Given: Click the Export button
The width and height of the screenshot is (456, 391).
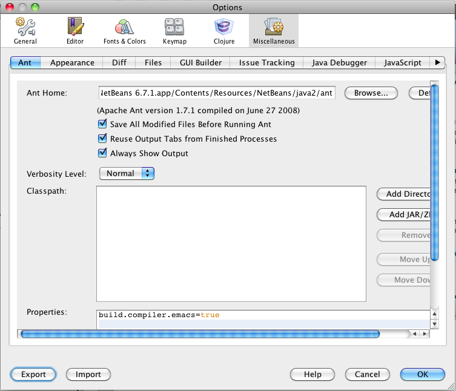Looking at the screenshot, I should click(33, 374).
